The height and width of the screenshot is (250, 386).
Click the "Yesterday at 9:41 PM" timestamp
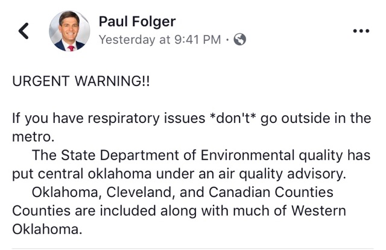160,40
